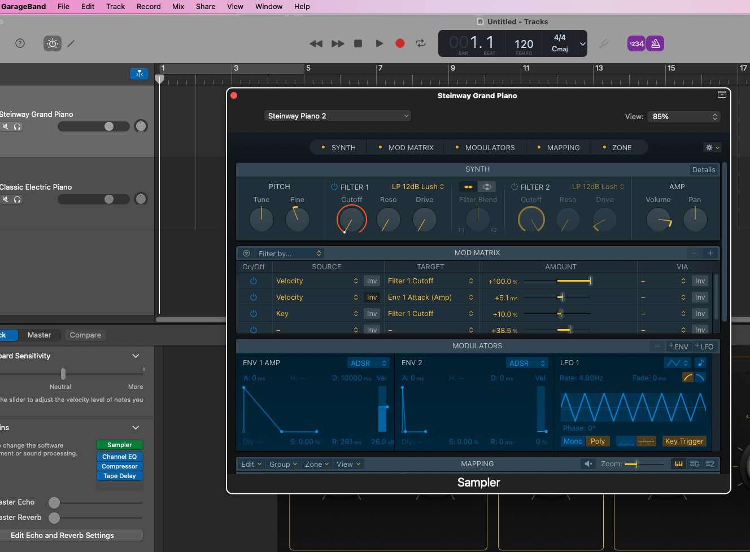
Task: Toggle first Velocity mod routing on/off
Action: pos(253,281)
